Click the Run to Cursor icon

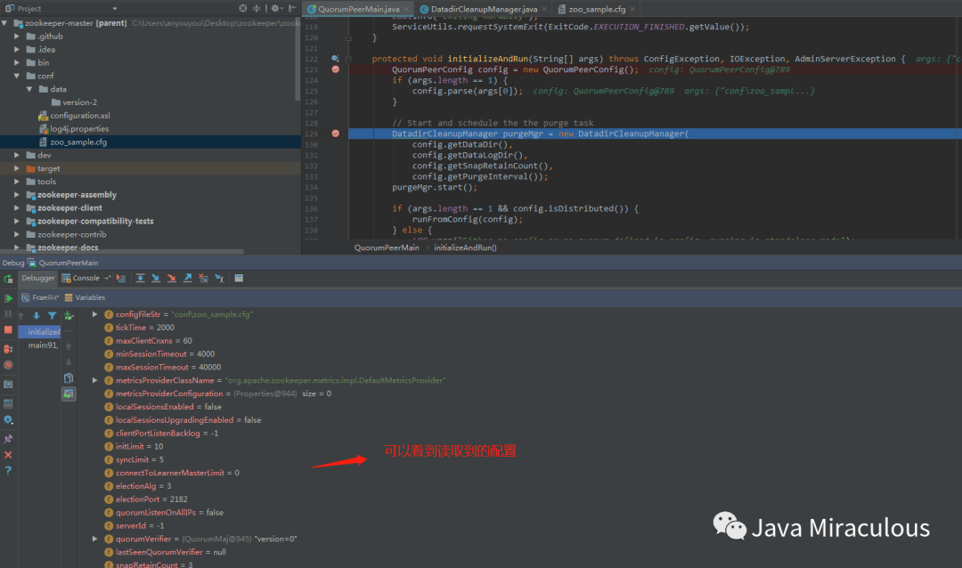pyautogui.click(x=219, y=279)
